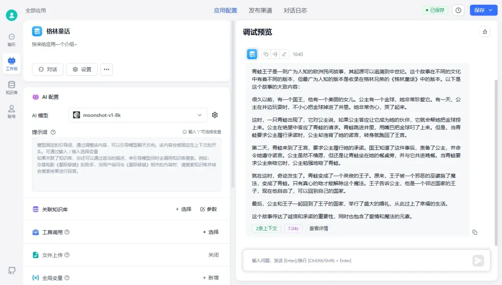Click the 输入"/"可选择变量 hint
This screenshot has height=285, width=502.
coord(202,132)
